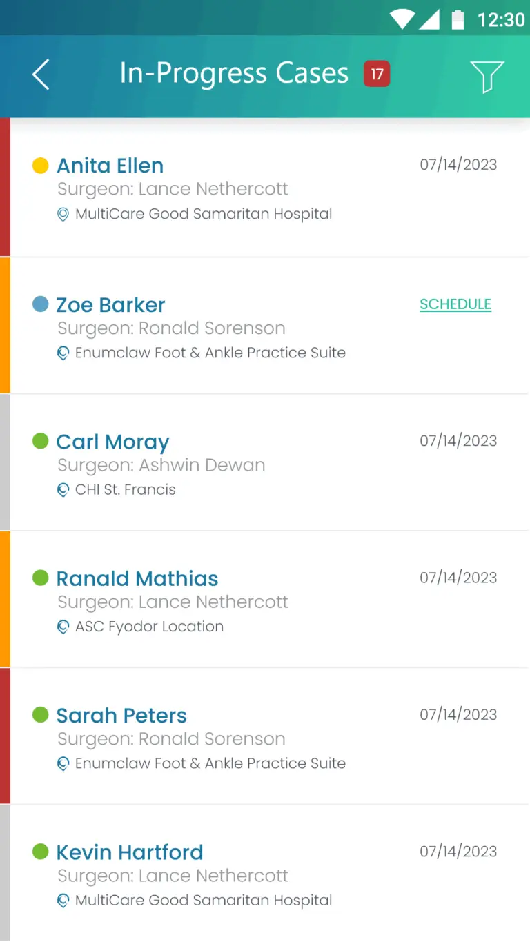The width and height of the screenshot is (530, 942).
Task: Click Anita Ellen's yellow status dot
Action: point(41,166)
